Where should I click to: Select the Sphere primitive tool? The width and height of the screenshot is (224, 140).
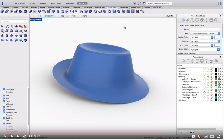12,31
